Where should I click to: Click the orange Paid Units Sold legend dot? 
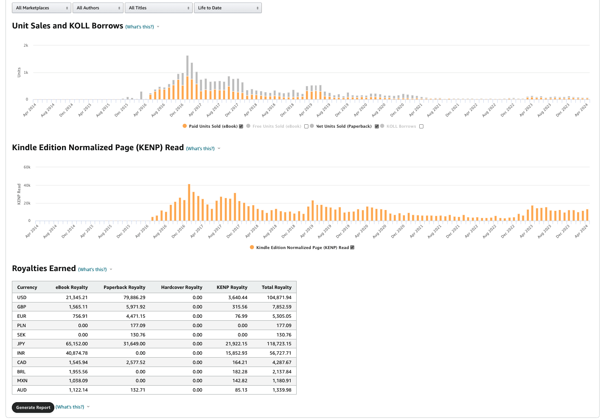(x=185, y=126)
